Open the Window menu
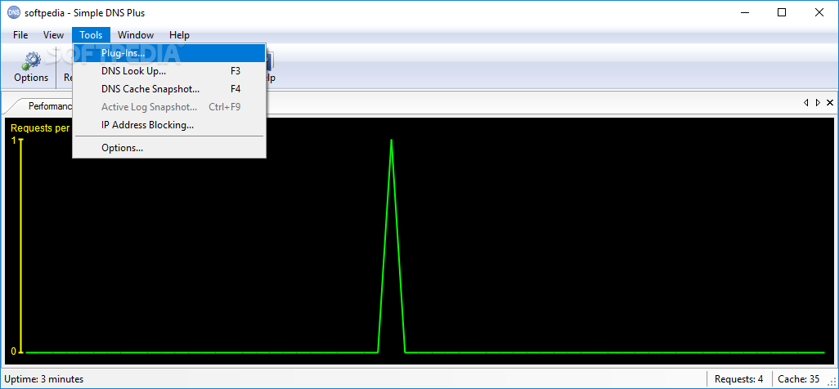The width and height of the screenshot is (839, 389). point(136,35)
